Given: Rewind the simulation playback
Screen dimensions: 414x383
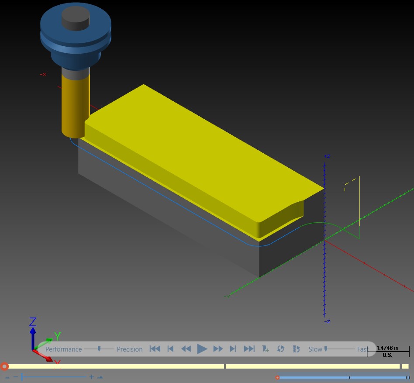Looking at the screenshot, I should [186, 349].
